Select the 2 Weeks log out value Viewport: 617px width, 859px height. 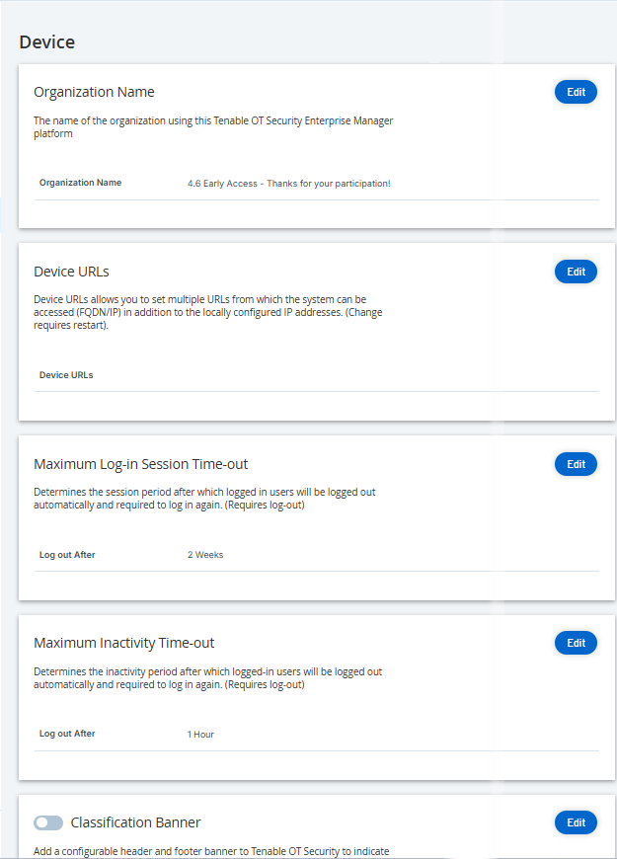click(x=205, y=555)
